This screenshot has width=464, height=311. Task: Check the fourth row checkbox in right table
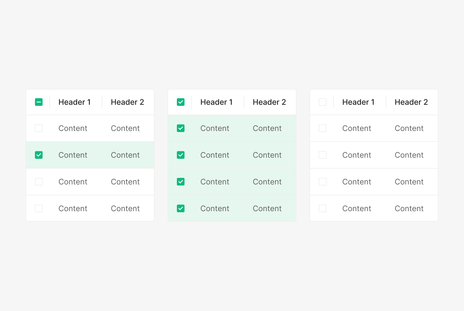(323, 208)
